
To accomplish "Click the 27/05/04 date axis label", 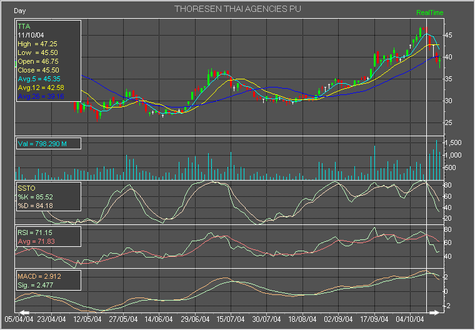I will (x=123, y=319).
